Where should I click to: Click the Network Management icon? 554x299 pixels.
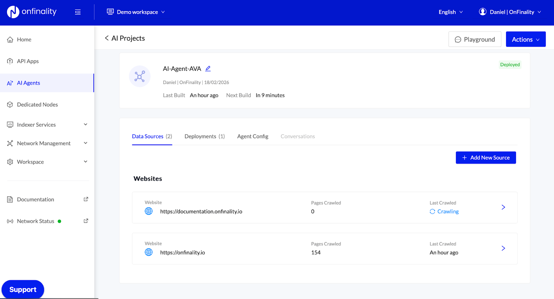coord(10,143)
